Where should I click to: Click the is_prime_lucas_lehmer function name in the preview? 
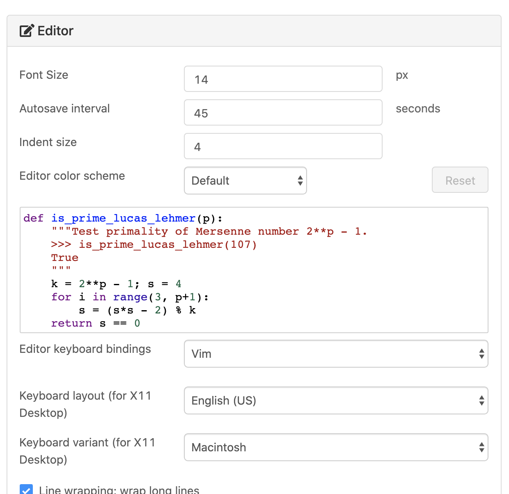(123, 218)
